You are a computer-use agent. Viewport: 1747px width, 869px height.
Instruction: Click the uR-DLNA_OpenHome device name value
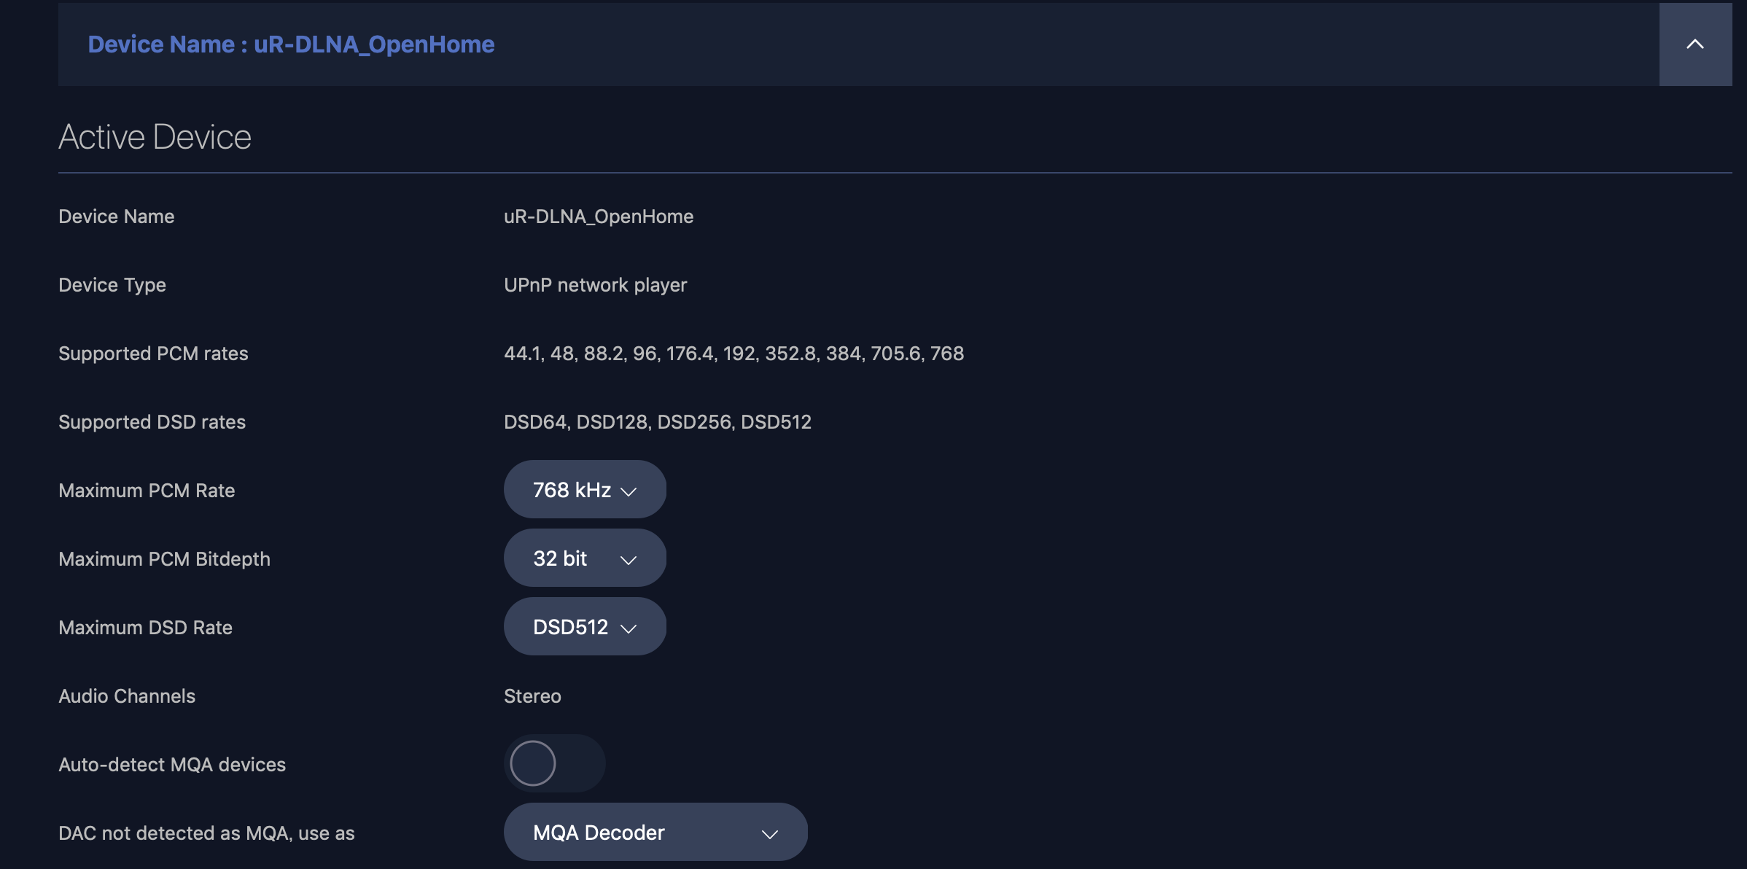(x=598, y=217)
